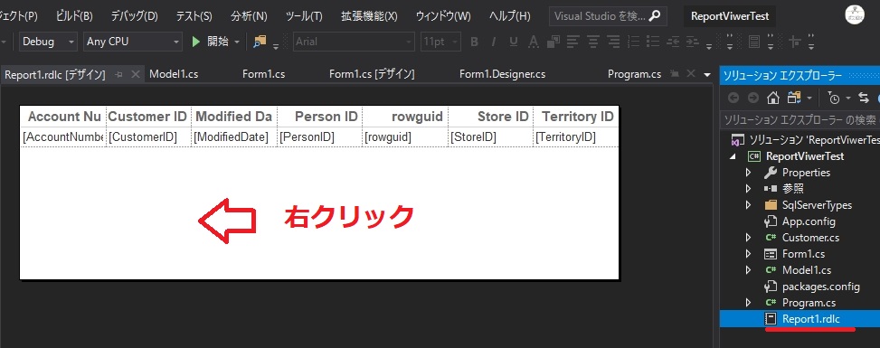This screenshot has width=880, height=348.
Task: Select the [rowguid] data cell
Action: tap(404, 137)
